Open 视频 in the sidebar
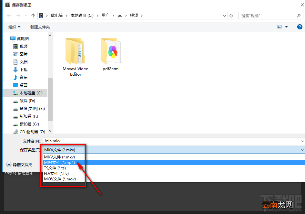Screen dimensions: 305x214 [20, 46]
